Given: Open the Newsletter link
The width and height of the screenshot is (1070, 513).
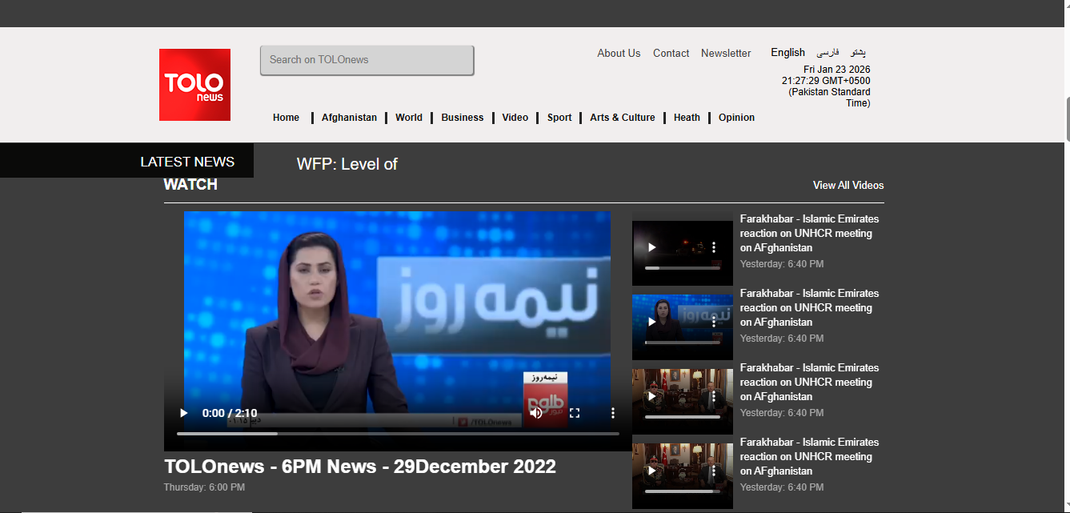Looking at the screenshot, I should pos(726,54).
